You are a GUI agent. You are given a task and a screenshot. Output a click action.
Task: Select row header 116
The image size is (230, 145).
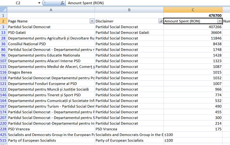pos(3,72)
